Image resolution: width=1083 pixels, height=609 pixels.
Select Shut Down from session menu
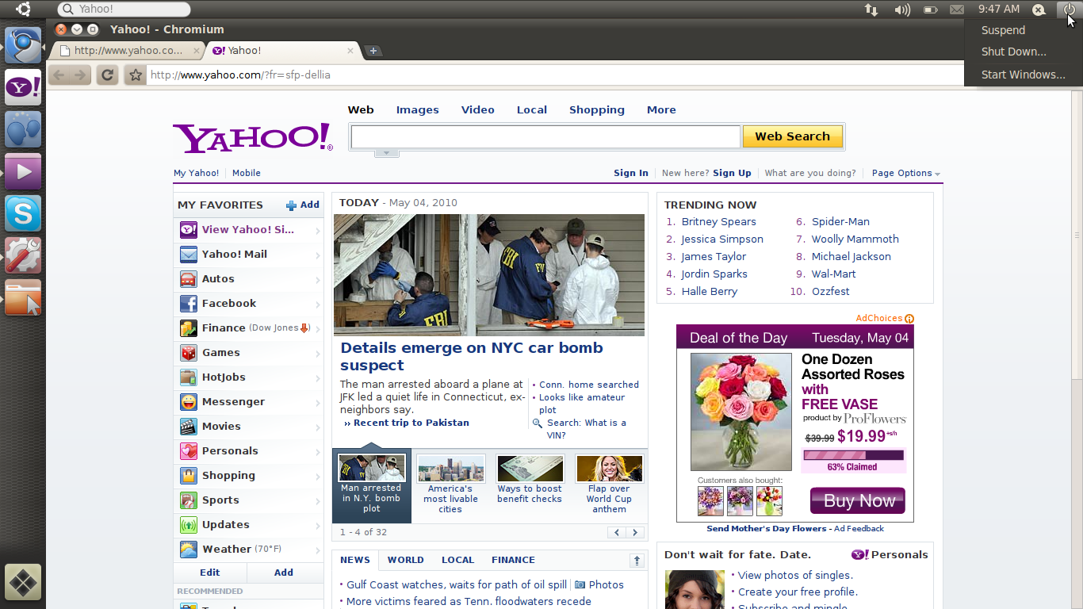click(1013, 52)
